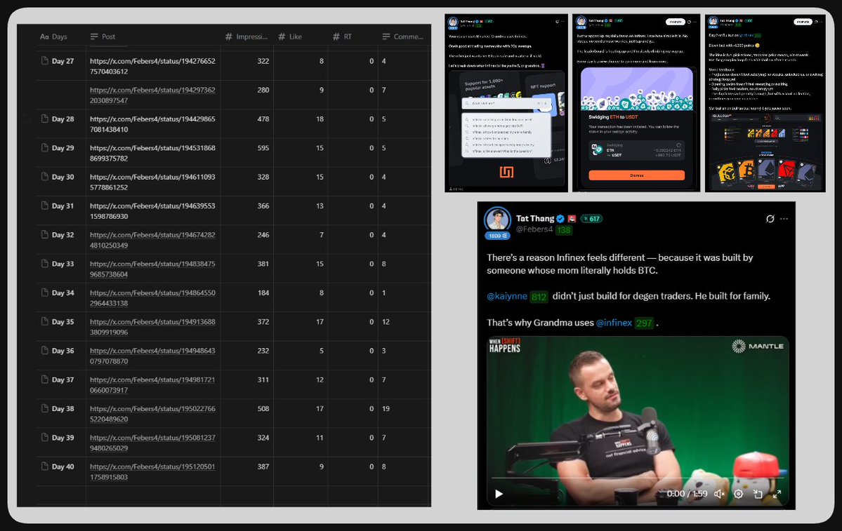Screen dimensions: 842x531
Task: Click the Day 29 impressions cell showing 595
Action: tap(247, 153)
